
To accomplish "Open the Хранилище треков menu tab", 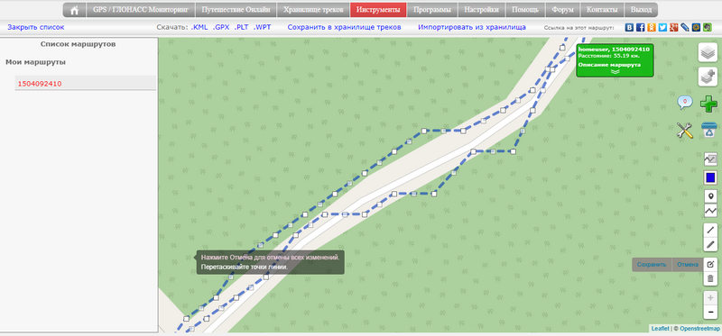I will tap(313, 10).
